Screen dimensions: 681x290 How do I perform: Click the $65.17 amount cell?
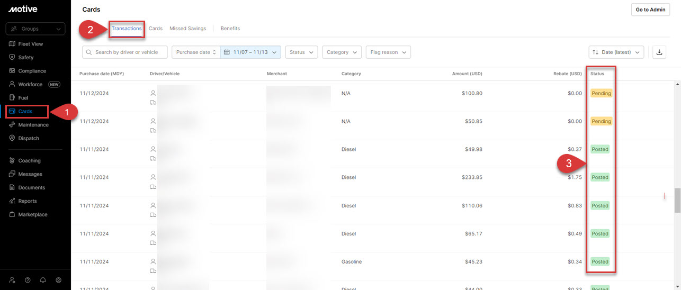473,233
